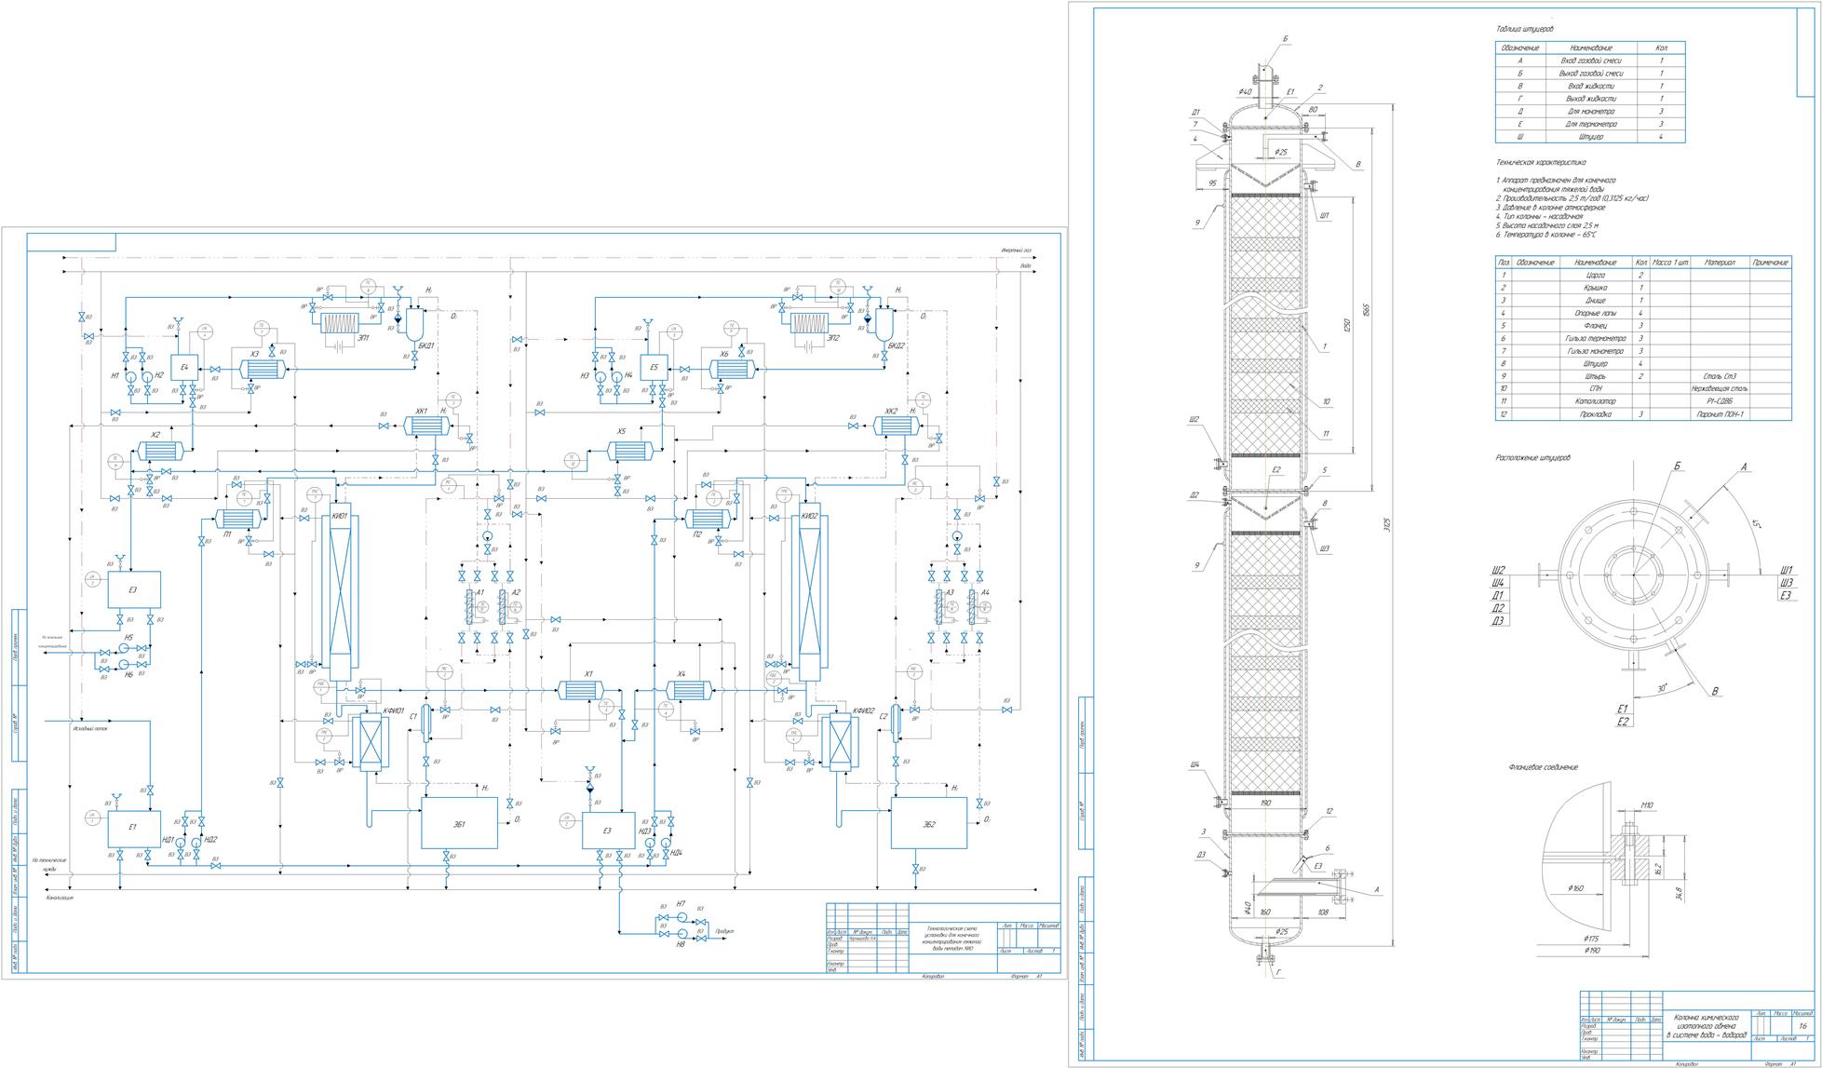The width and height of the screenshot is (1822, 1068).
Task: Select heat exchanger Х4 symbol
Action: point(687,690)
